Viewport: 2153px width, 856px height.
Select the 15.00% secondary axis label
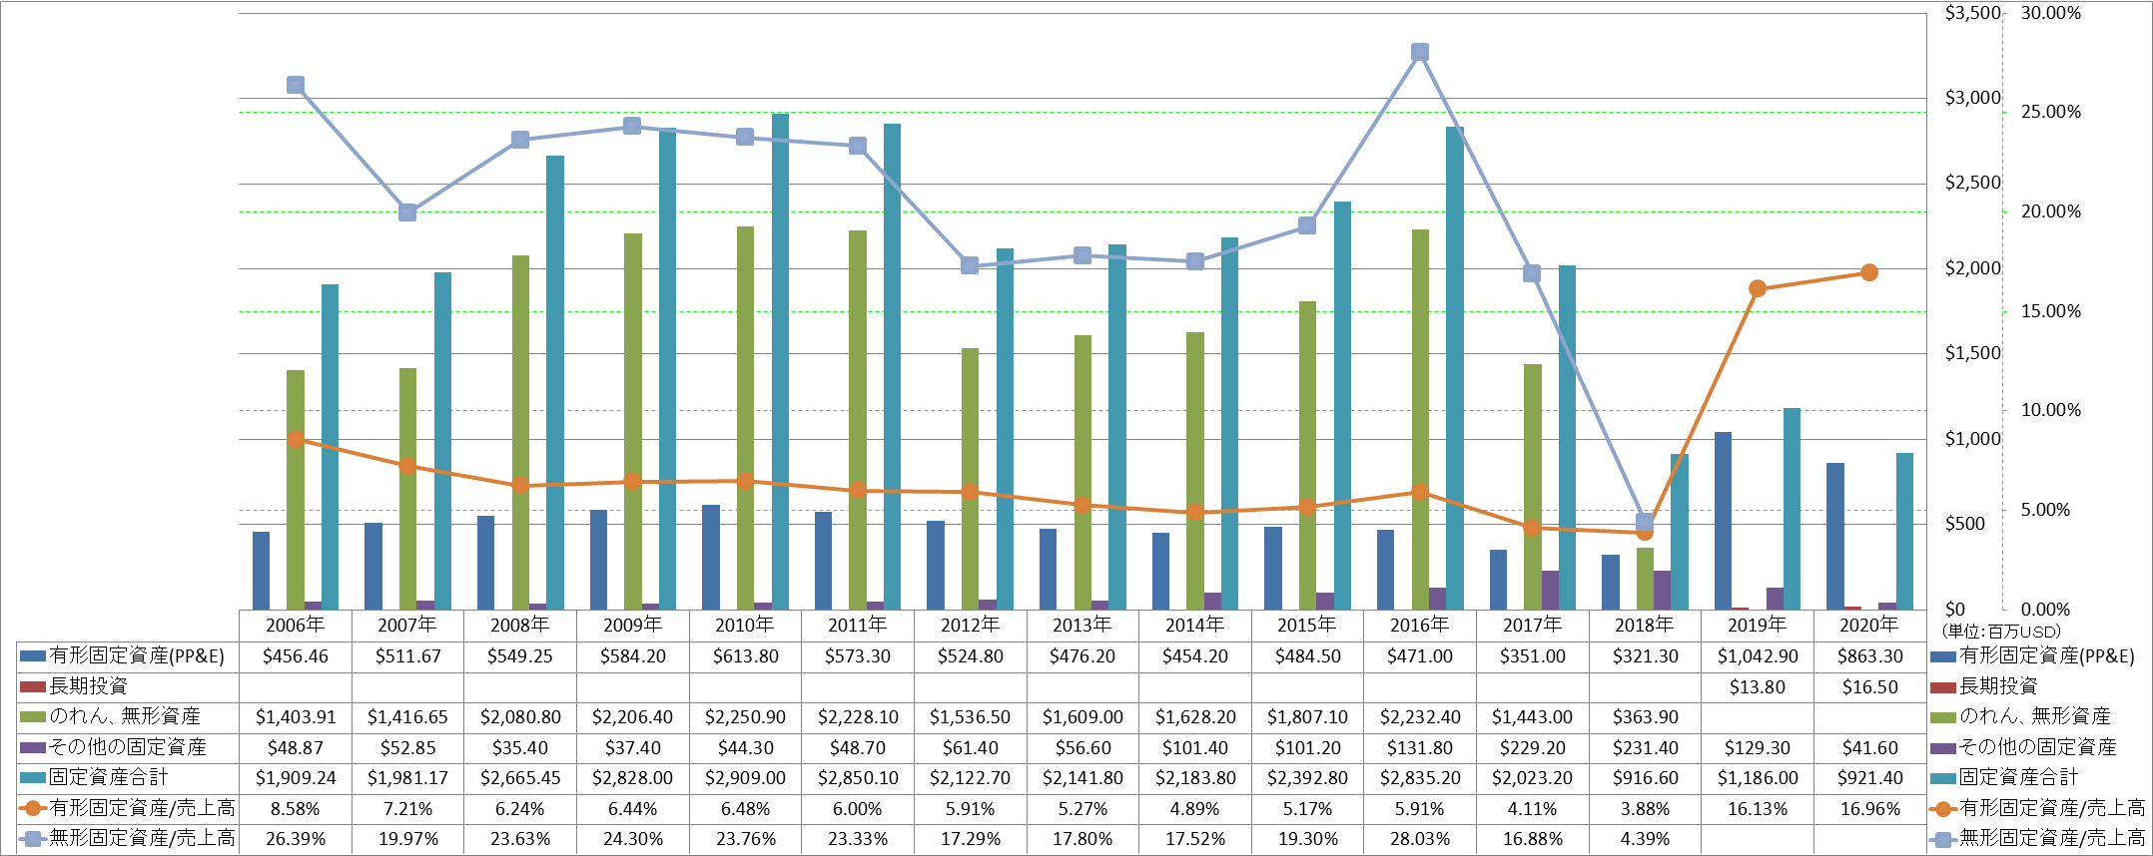[x=2051, y=311]
